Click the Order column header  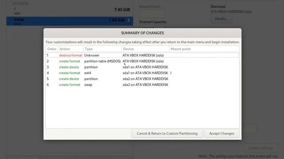pos(52,49)
